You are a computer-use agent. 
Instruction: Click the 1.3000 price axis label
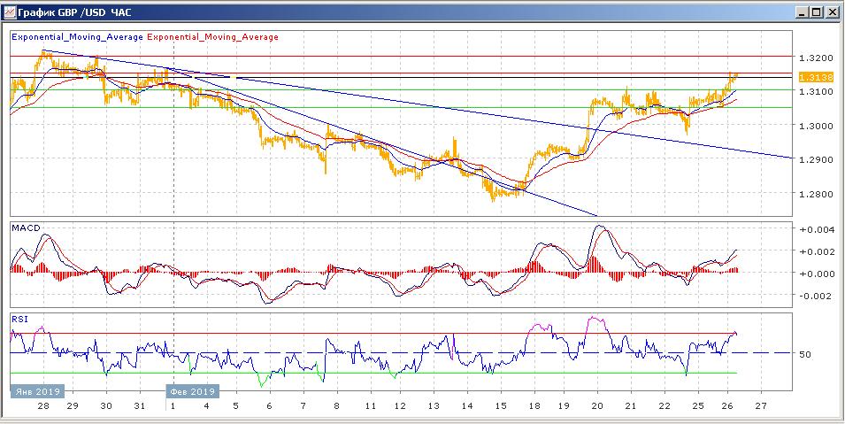point(814,126)
